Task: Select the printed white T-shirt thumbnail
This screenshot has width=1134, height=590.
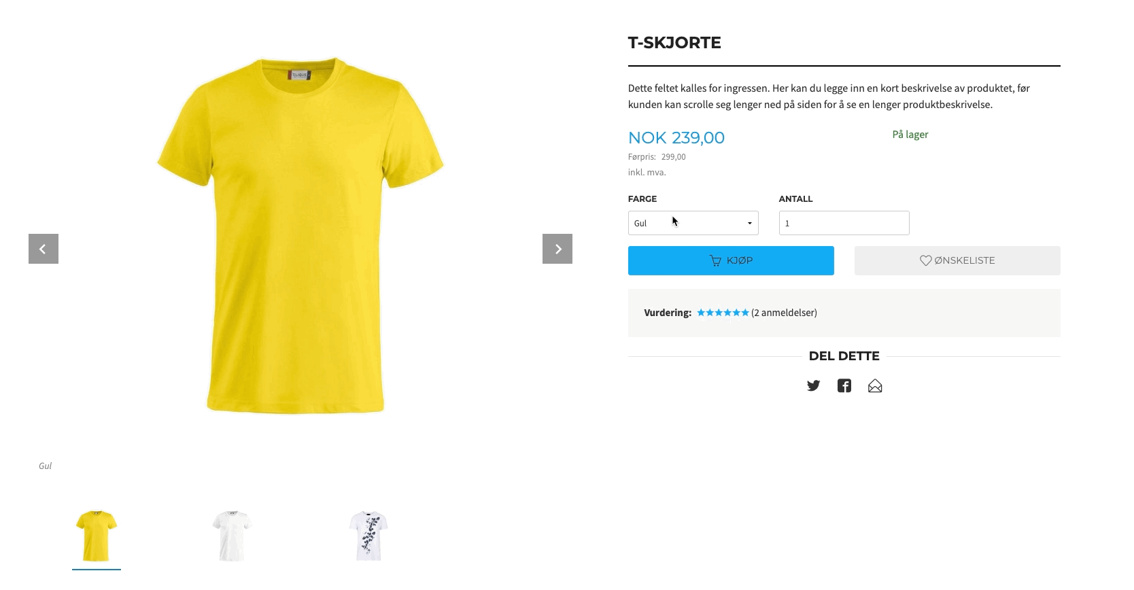Action: click(368, 536)
